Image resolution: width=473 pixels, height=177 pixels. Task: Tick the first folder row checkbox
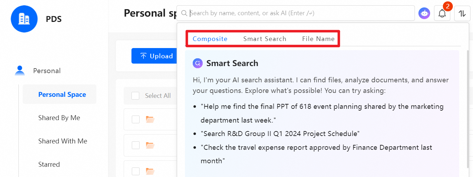click(135, 119)
